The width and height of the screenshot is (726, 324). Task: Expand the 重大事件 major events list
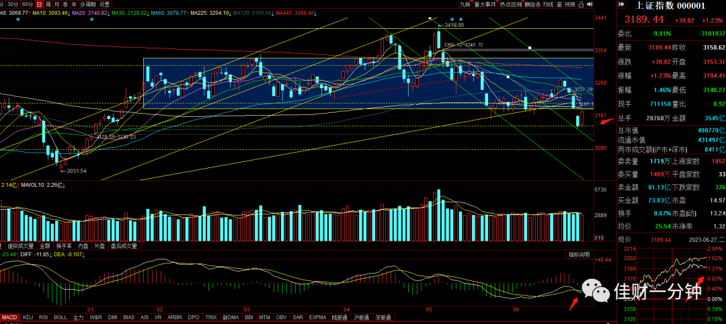coord(486,4)
